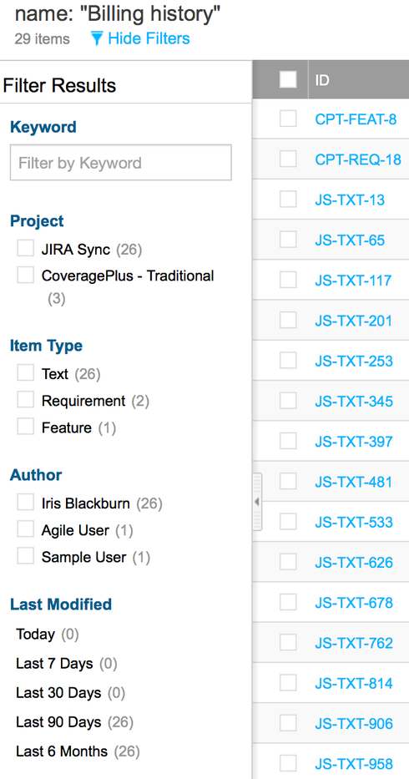
Task: Check the JIRA Sync project filter
Action: point(25,248)
